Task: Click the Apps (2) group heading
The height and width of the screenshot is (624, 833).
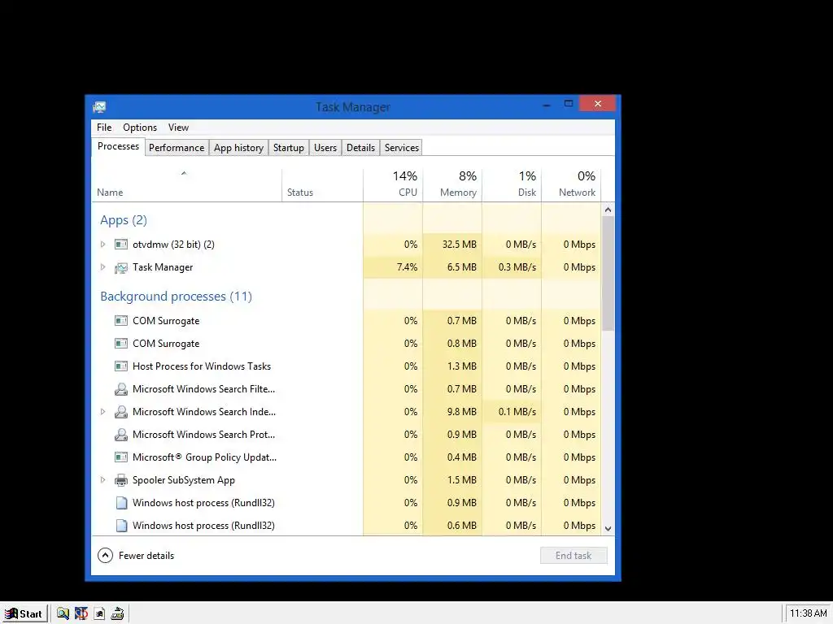Action: click(x=124, y=220)
